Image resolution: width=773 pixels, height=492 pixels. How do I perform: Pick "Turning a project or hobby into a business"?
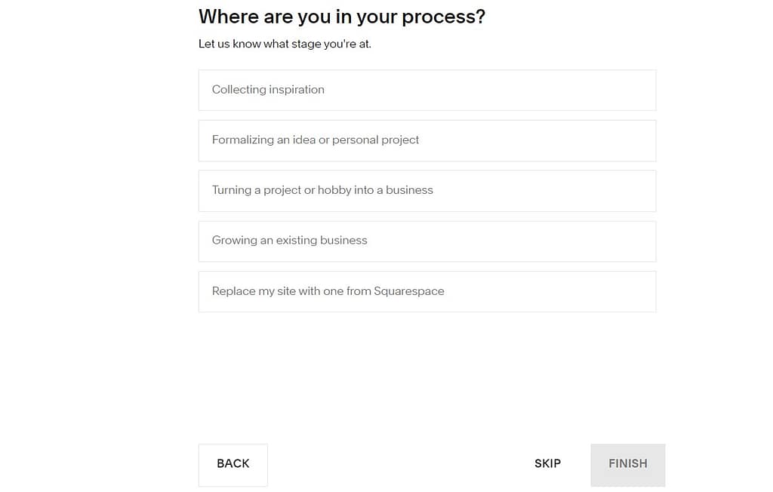[x=427, y=190]
